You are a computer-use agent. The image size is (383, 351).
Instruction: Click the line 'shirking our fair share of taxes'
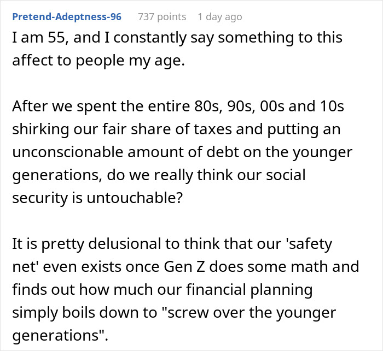pyautogui.click(x=176, y=129)
